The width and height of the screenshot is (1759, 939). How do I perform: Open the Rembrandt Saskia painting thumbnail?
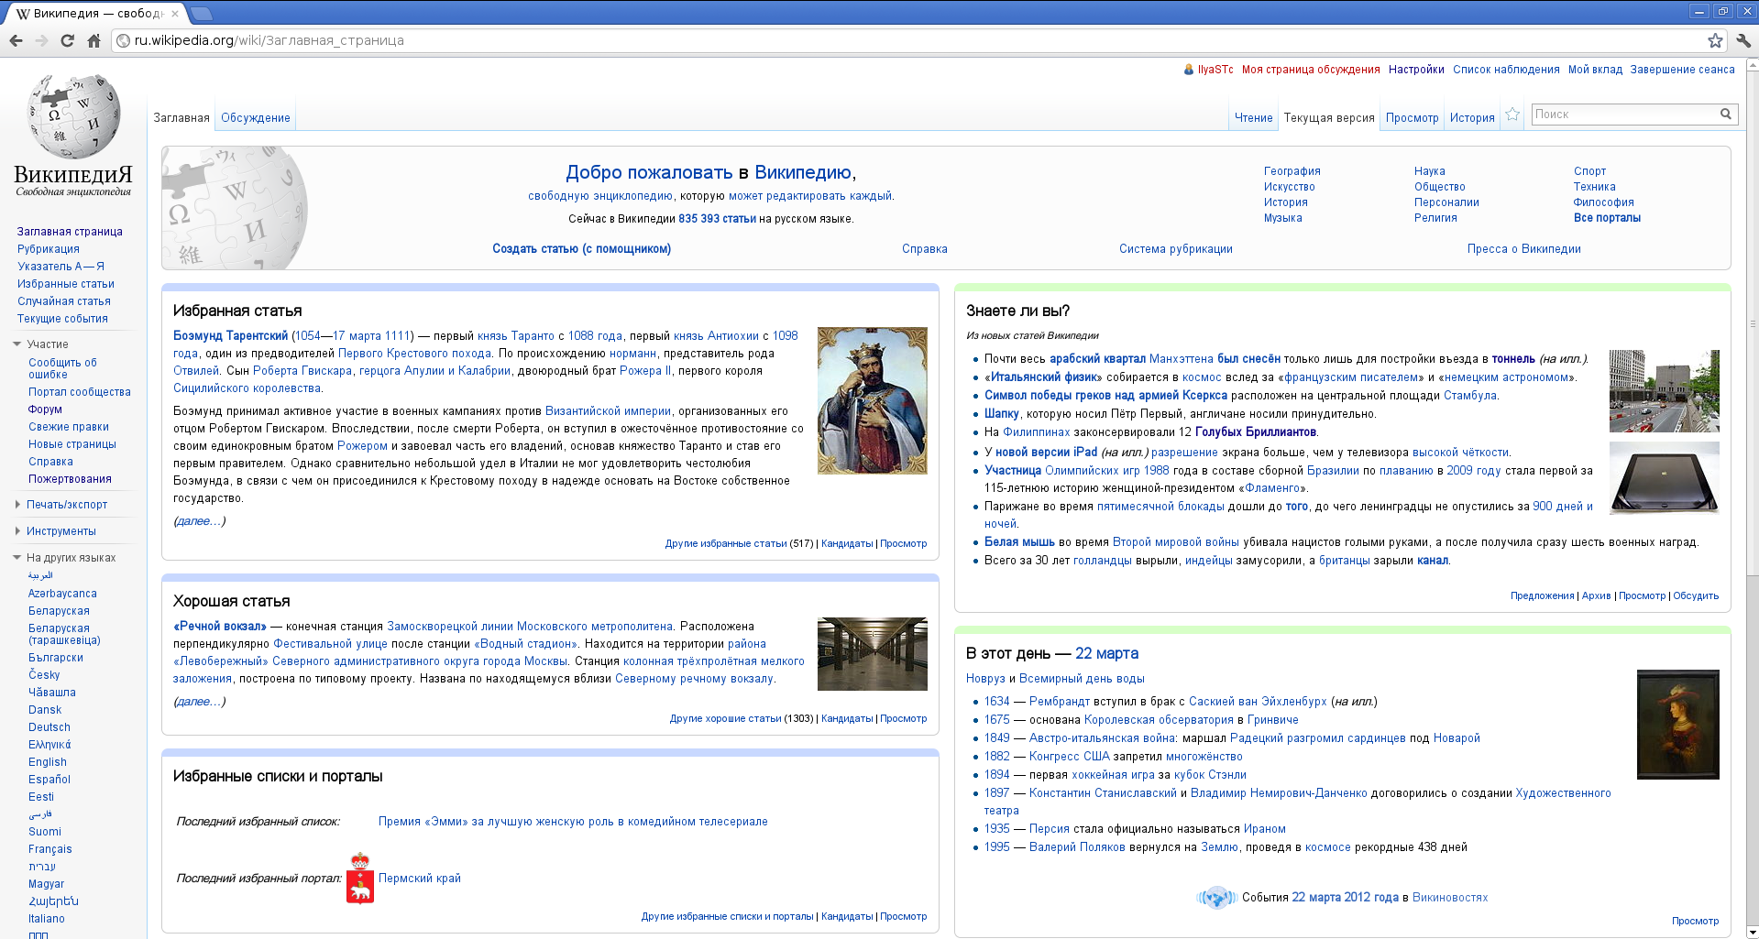tap(1677, 725)
